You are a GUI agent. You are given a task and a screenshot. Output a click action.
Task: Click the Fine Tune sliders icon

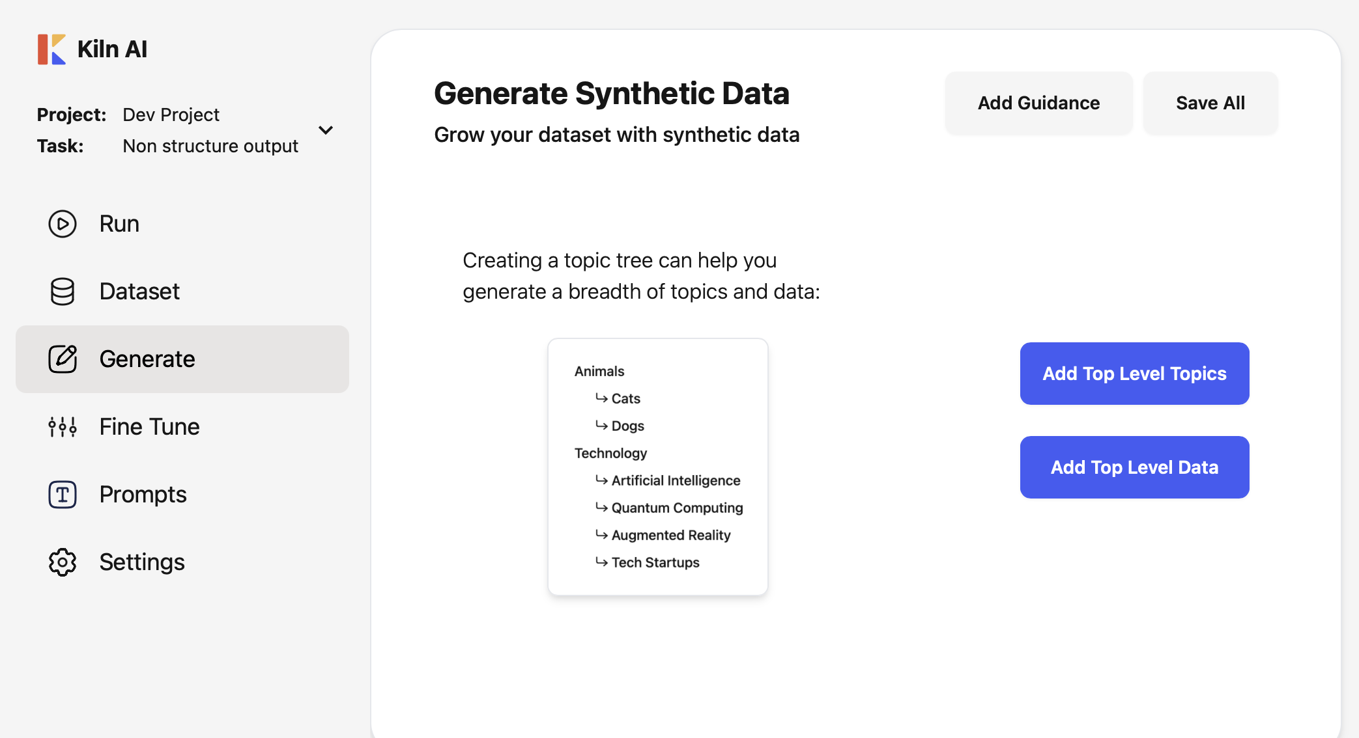point(63,427)
